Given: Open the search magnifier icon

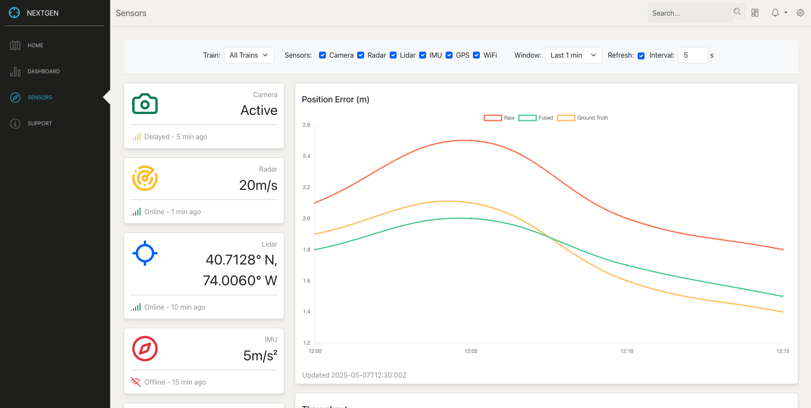Looking at the screenshot, I should click(737, 12).
